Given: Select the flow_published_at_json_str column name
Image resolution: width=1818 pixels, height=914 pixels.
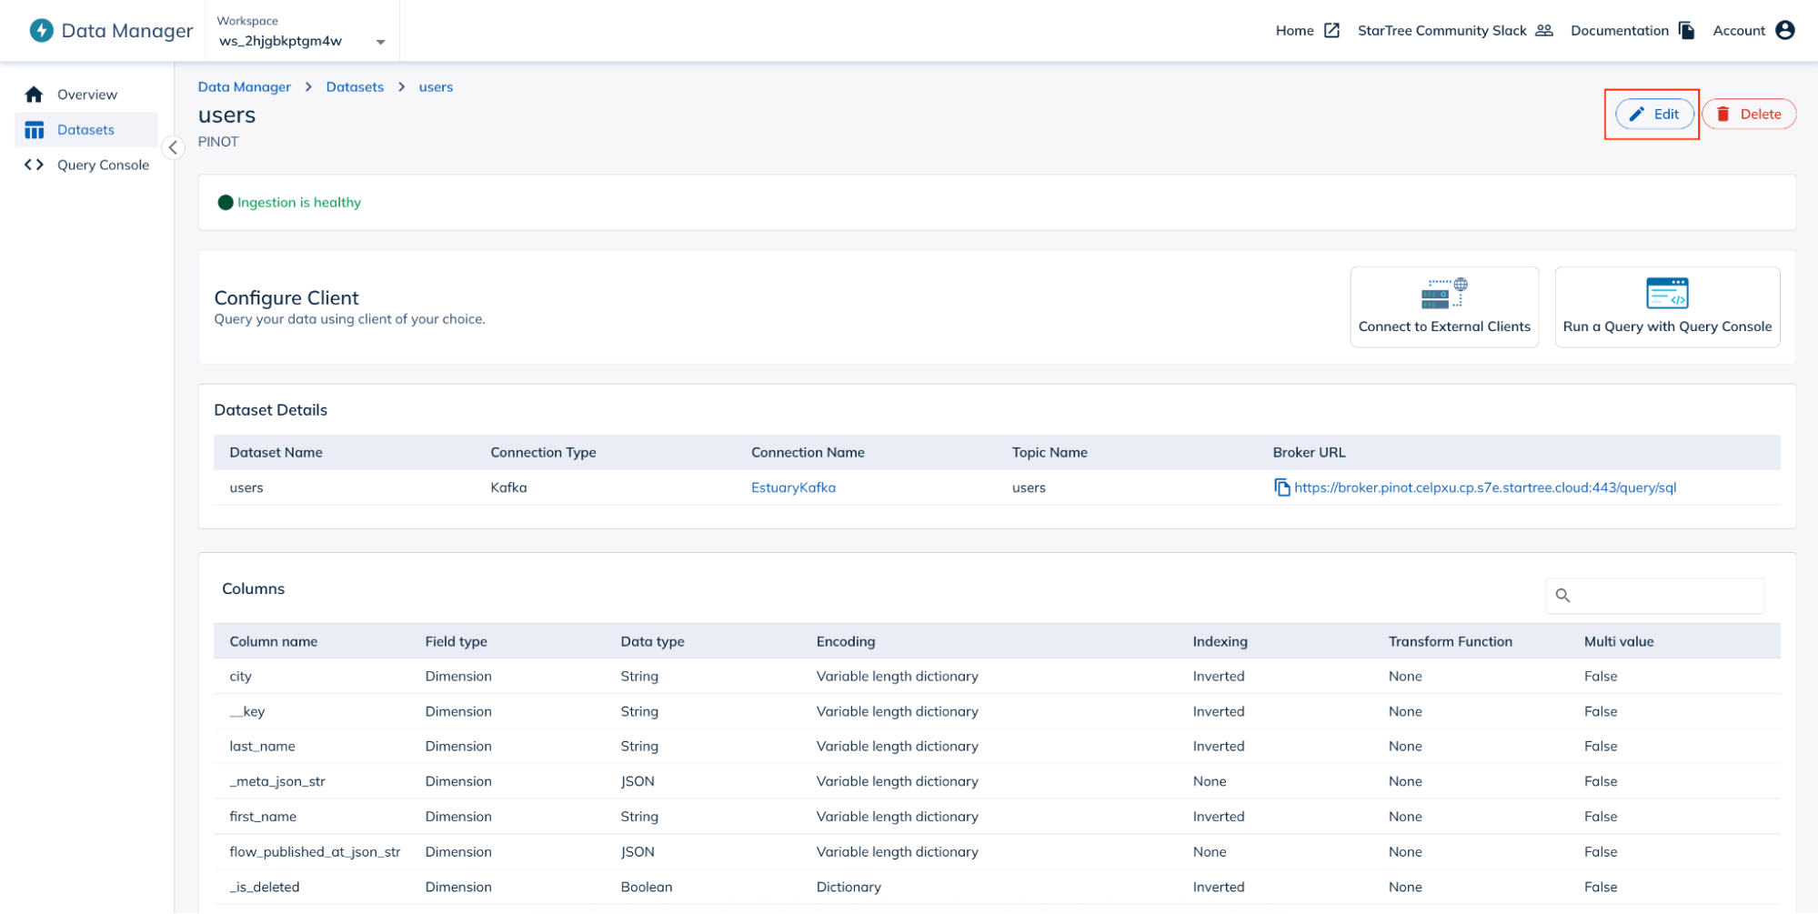Looking at the screenshot, I should [x=315, y=852].
